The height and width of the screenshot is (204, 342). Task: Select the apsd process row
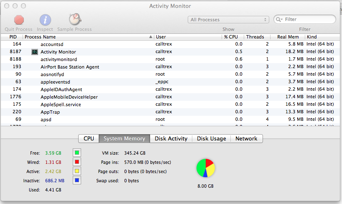pos(170,120)
